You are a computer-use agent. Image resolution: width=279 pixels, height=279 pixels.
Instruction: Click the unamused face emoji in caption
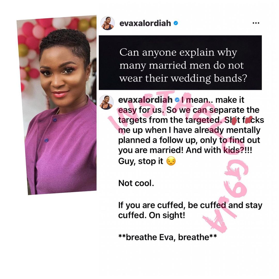point(171,161)
